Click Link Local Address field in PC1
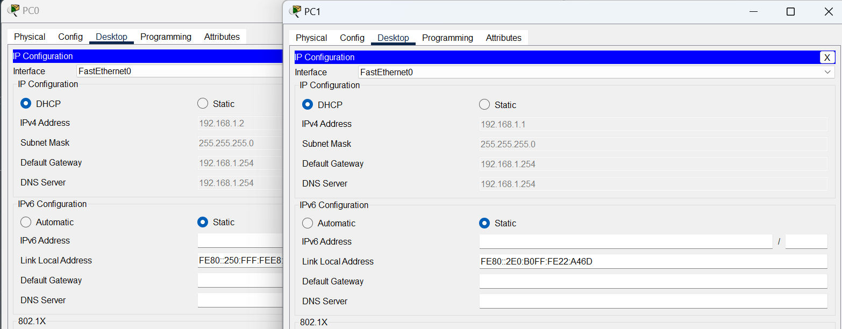Viewport: 842px width, 329px height. 653,261
